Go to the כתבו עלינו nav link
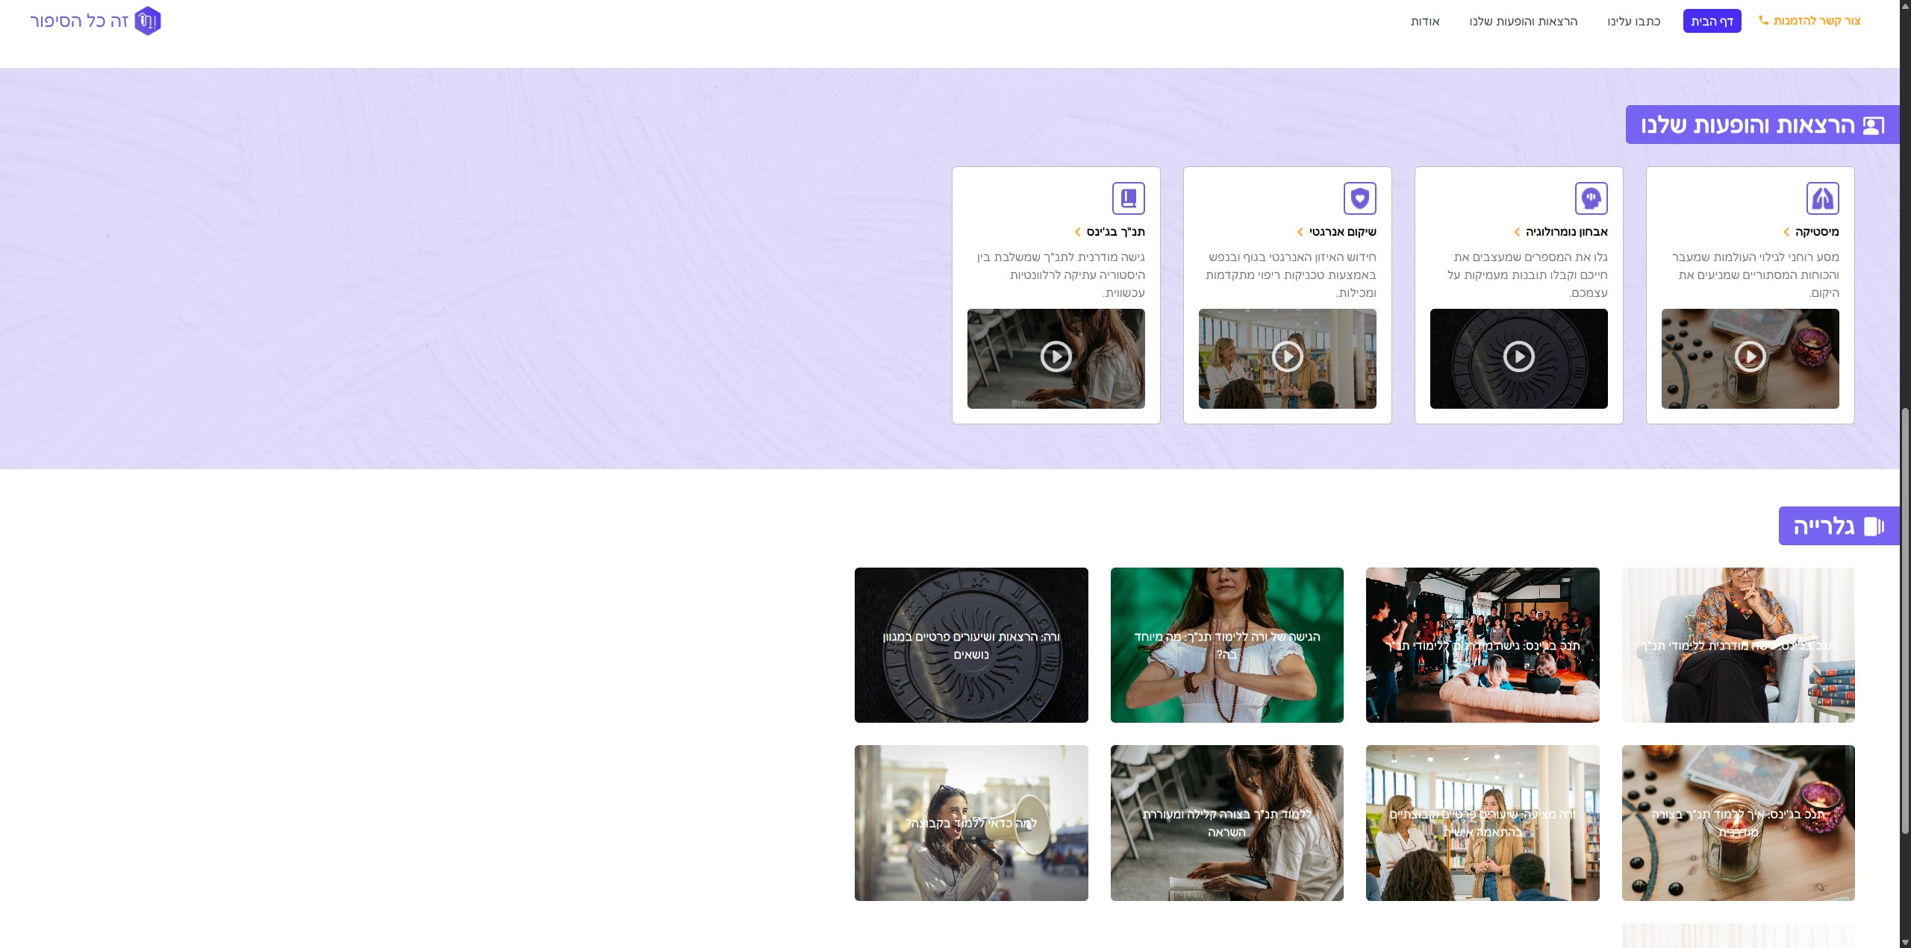1911x948 pixels. coord(1633,22)
